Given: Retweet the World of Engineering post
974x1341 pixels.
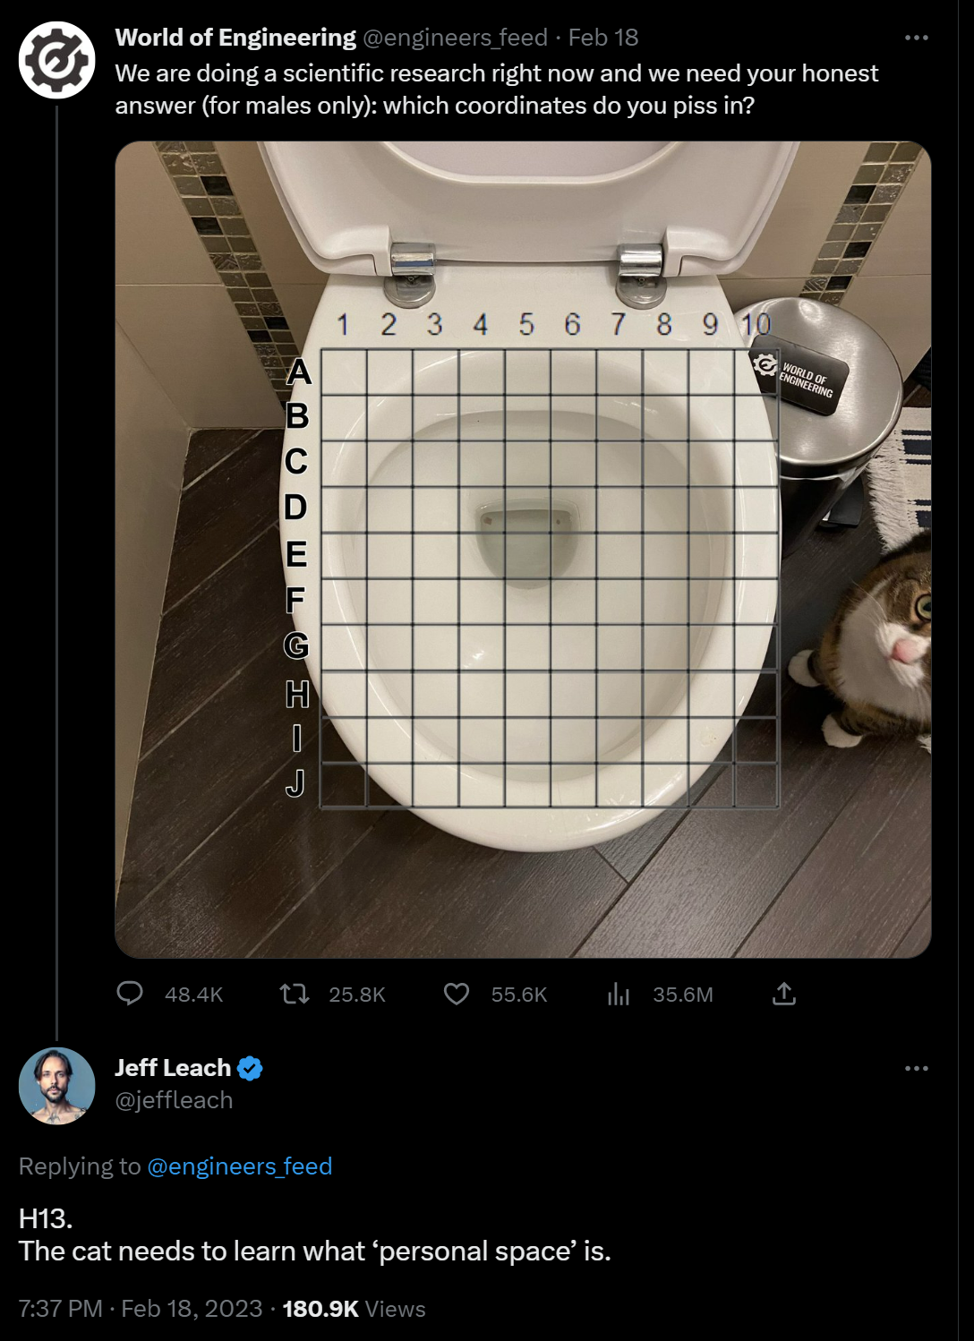Looking at the screenshot, I should pos(295,994).
